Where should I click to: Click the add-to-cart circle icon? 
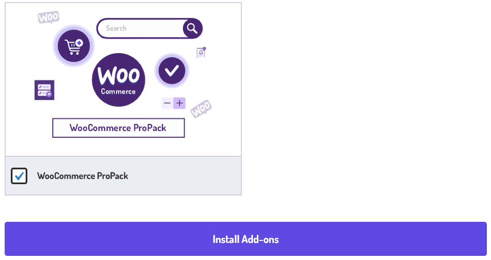[74, 46]
